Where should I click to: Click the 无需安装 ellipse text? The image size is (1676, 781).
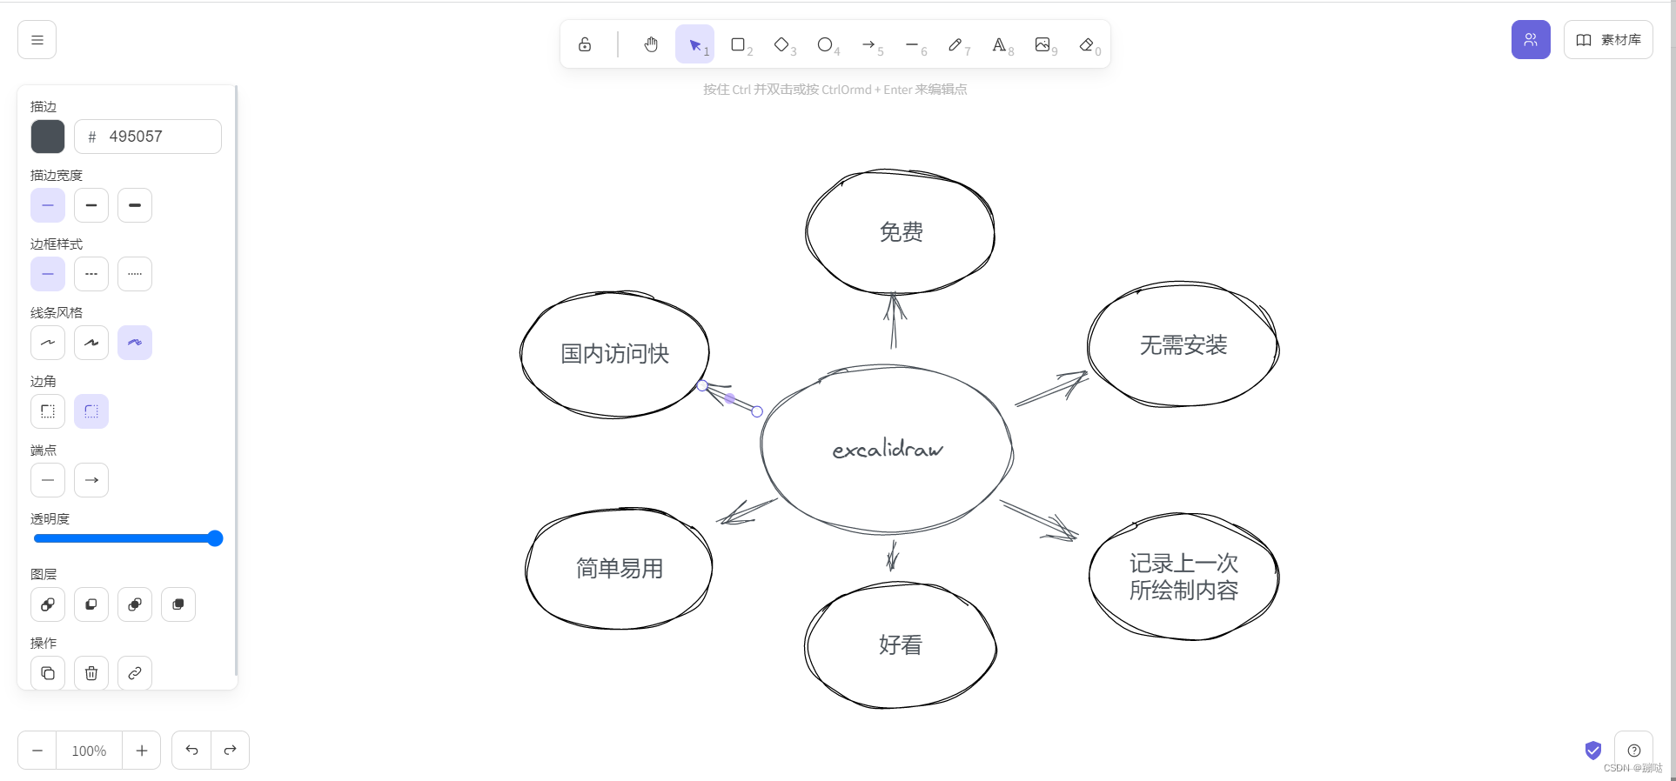pos(1183,345)
